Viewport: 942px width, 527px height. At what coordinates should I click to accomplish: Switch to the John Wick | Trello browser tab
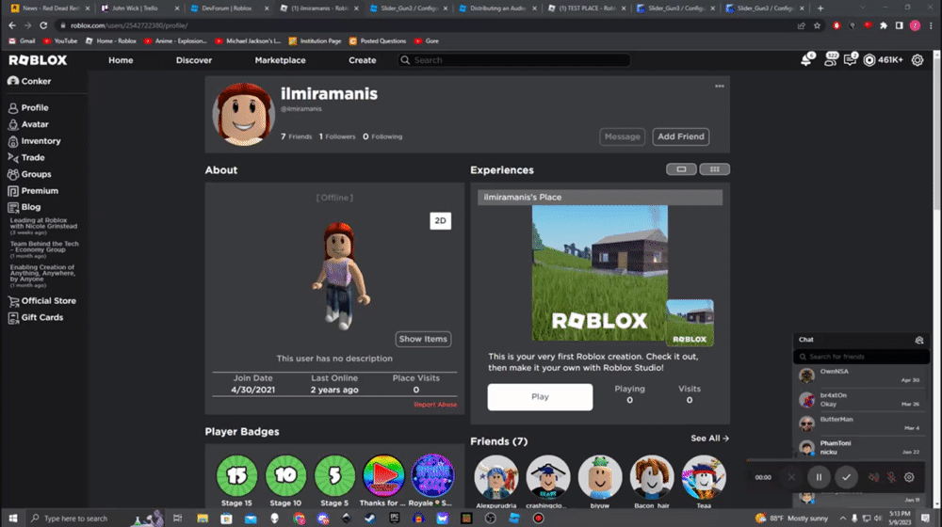[139, 8]
